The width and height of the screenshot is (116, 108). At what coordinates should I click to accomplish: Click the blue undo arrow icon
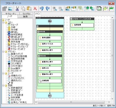click(x=42, y=9)
